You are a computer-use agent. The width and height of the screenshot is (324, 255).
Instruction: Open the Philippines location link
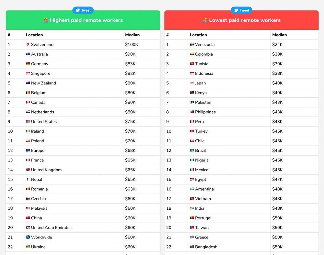[205, 112]
